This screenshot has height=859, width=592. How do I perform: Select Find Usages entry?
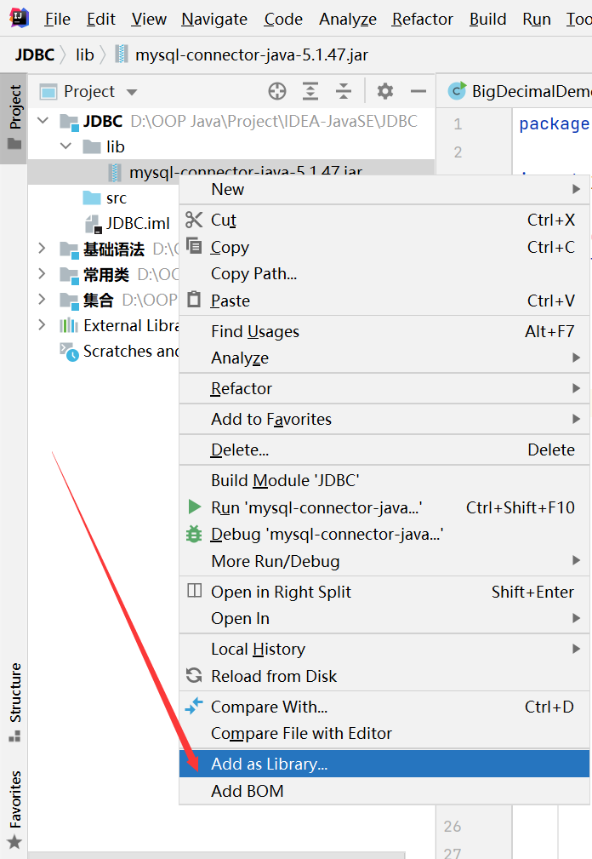pos(384,331)
